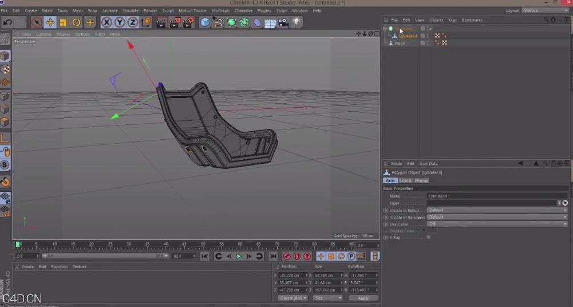Open the green generator objects icon
The image size is (573, 307).
point(231,22)
